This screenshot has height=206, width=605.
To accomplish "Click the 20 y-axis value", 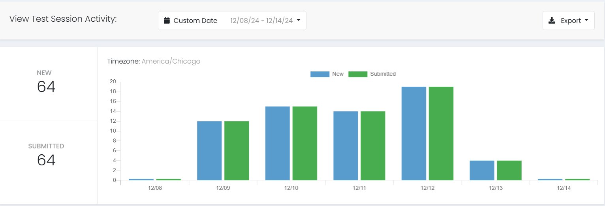I will point(113,82).
